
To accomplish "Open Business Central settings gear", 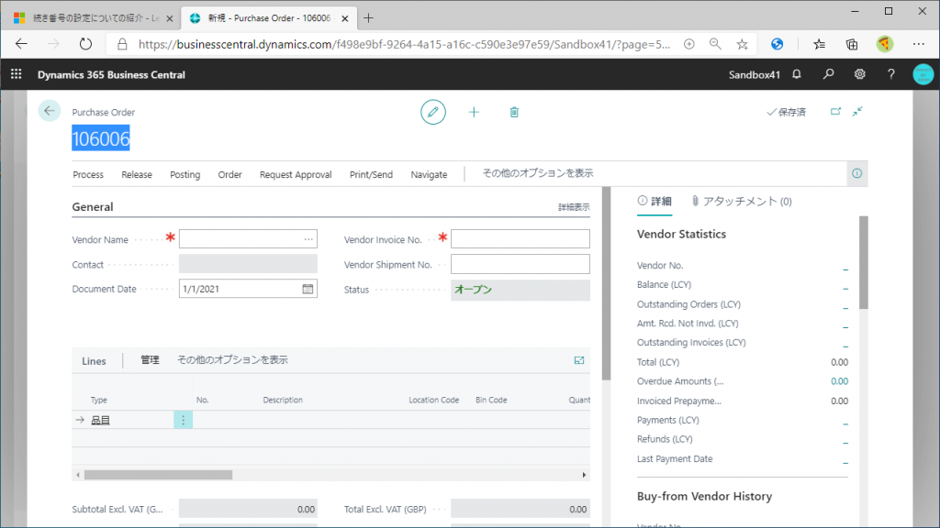I will pyautogui.click(x=859, y=74).
